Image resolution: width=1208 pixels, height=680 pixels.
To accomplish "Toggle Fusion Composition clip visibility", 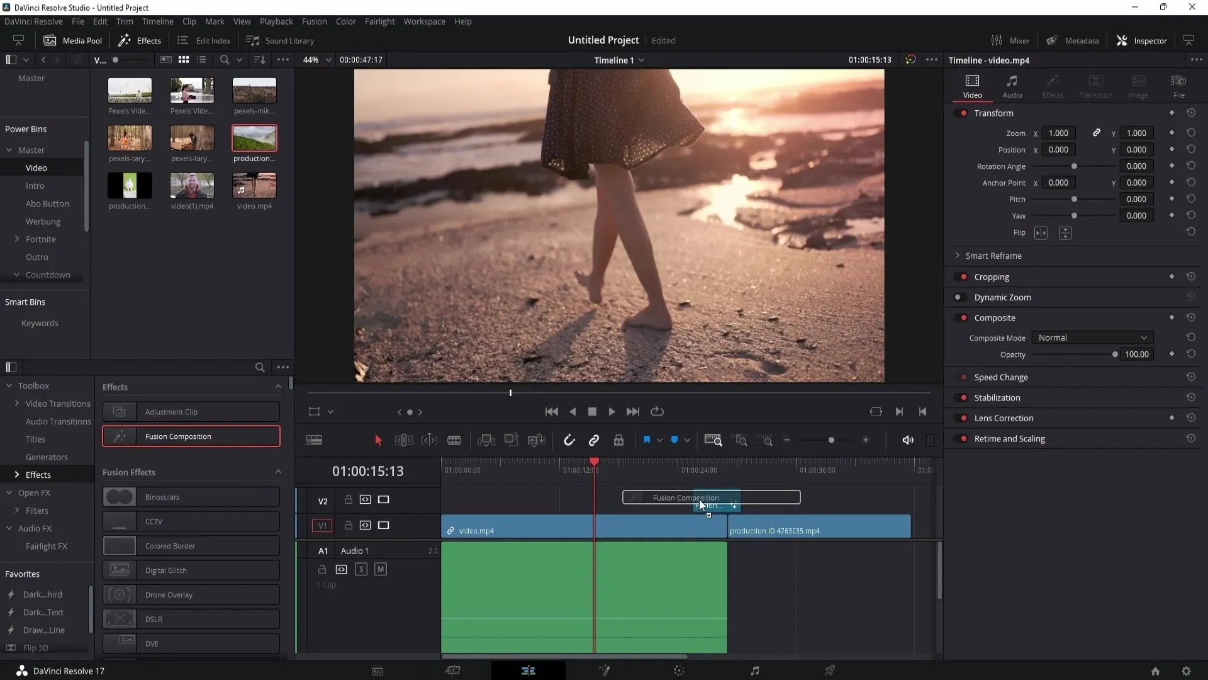I will tap(384, 499).
